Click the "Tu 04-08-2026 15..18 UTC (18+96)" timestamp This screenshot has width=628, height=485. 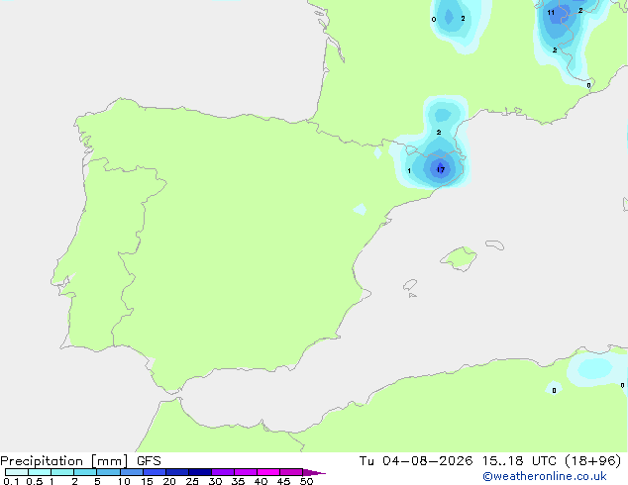(490, 461)
